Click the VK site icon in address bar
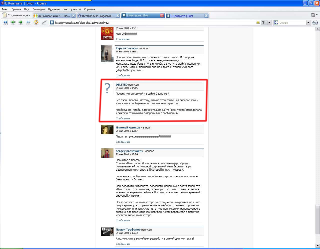The height and width of the screenshot is (249, 320). (x=52, y=22)
